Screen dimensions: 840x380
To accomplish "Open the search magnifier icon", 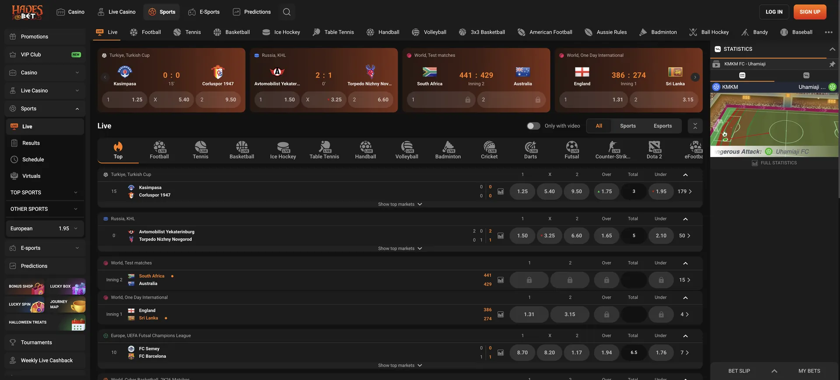I will pos(287,12).
